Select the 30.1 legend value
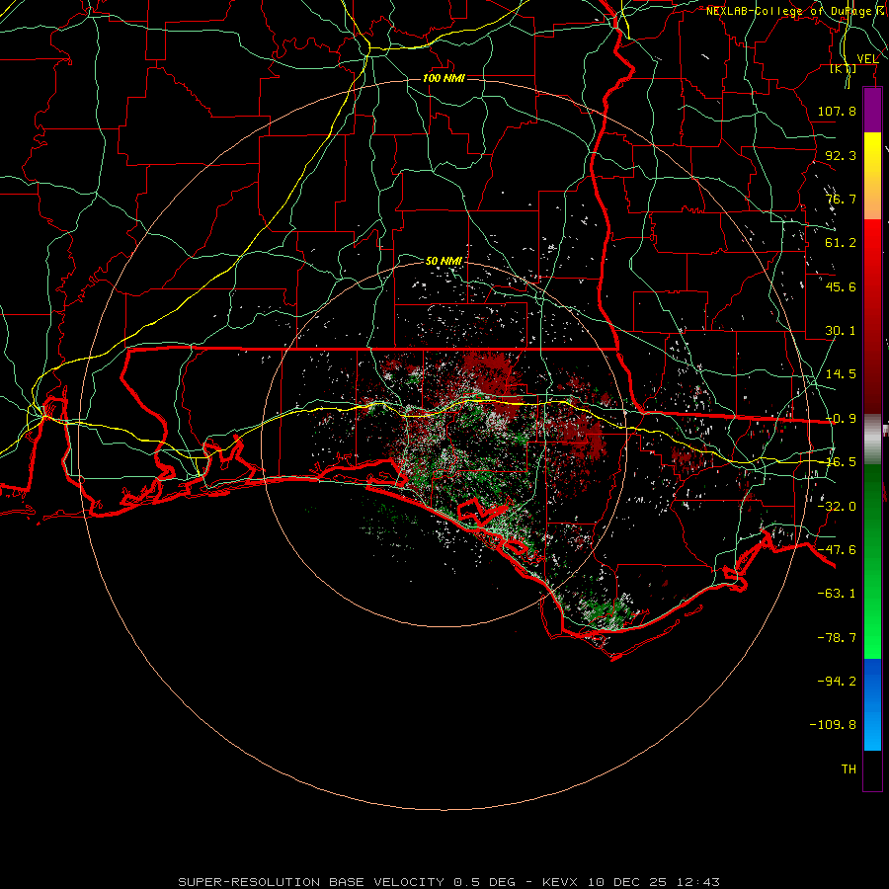The image size is (889, 889). (841, 331)
